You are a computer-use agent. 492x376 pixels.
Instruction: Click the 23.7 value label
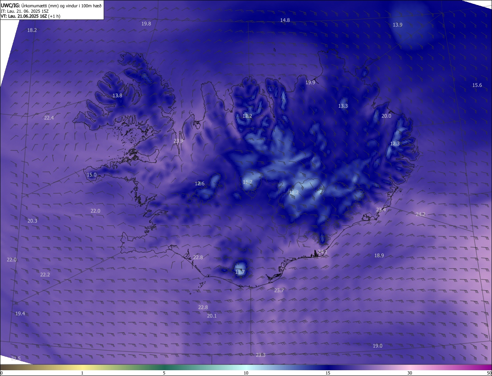(x=279, y=290)
